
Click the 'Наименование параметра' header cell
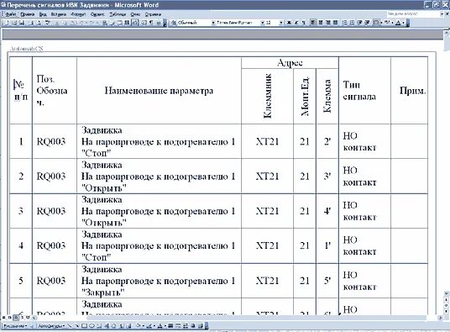[x=159, y=91]
